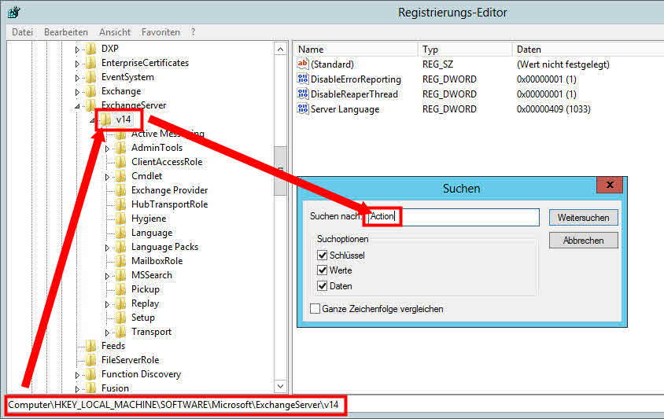Screen dimensions: 664x419
Task: Close the Suchen dialog
Action: coord(610,185)
